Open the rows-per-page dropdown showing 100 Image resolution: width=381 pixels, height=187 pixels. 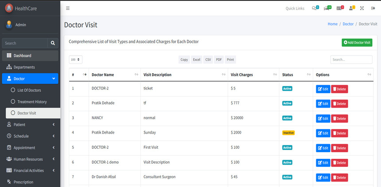pyautogui.click(x=76, y=60)
